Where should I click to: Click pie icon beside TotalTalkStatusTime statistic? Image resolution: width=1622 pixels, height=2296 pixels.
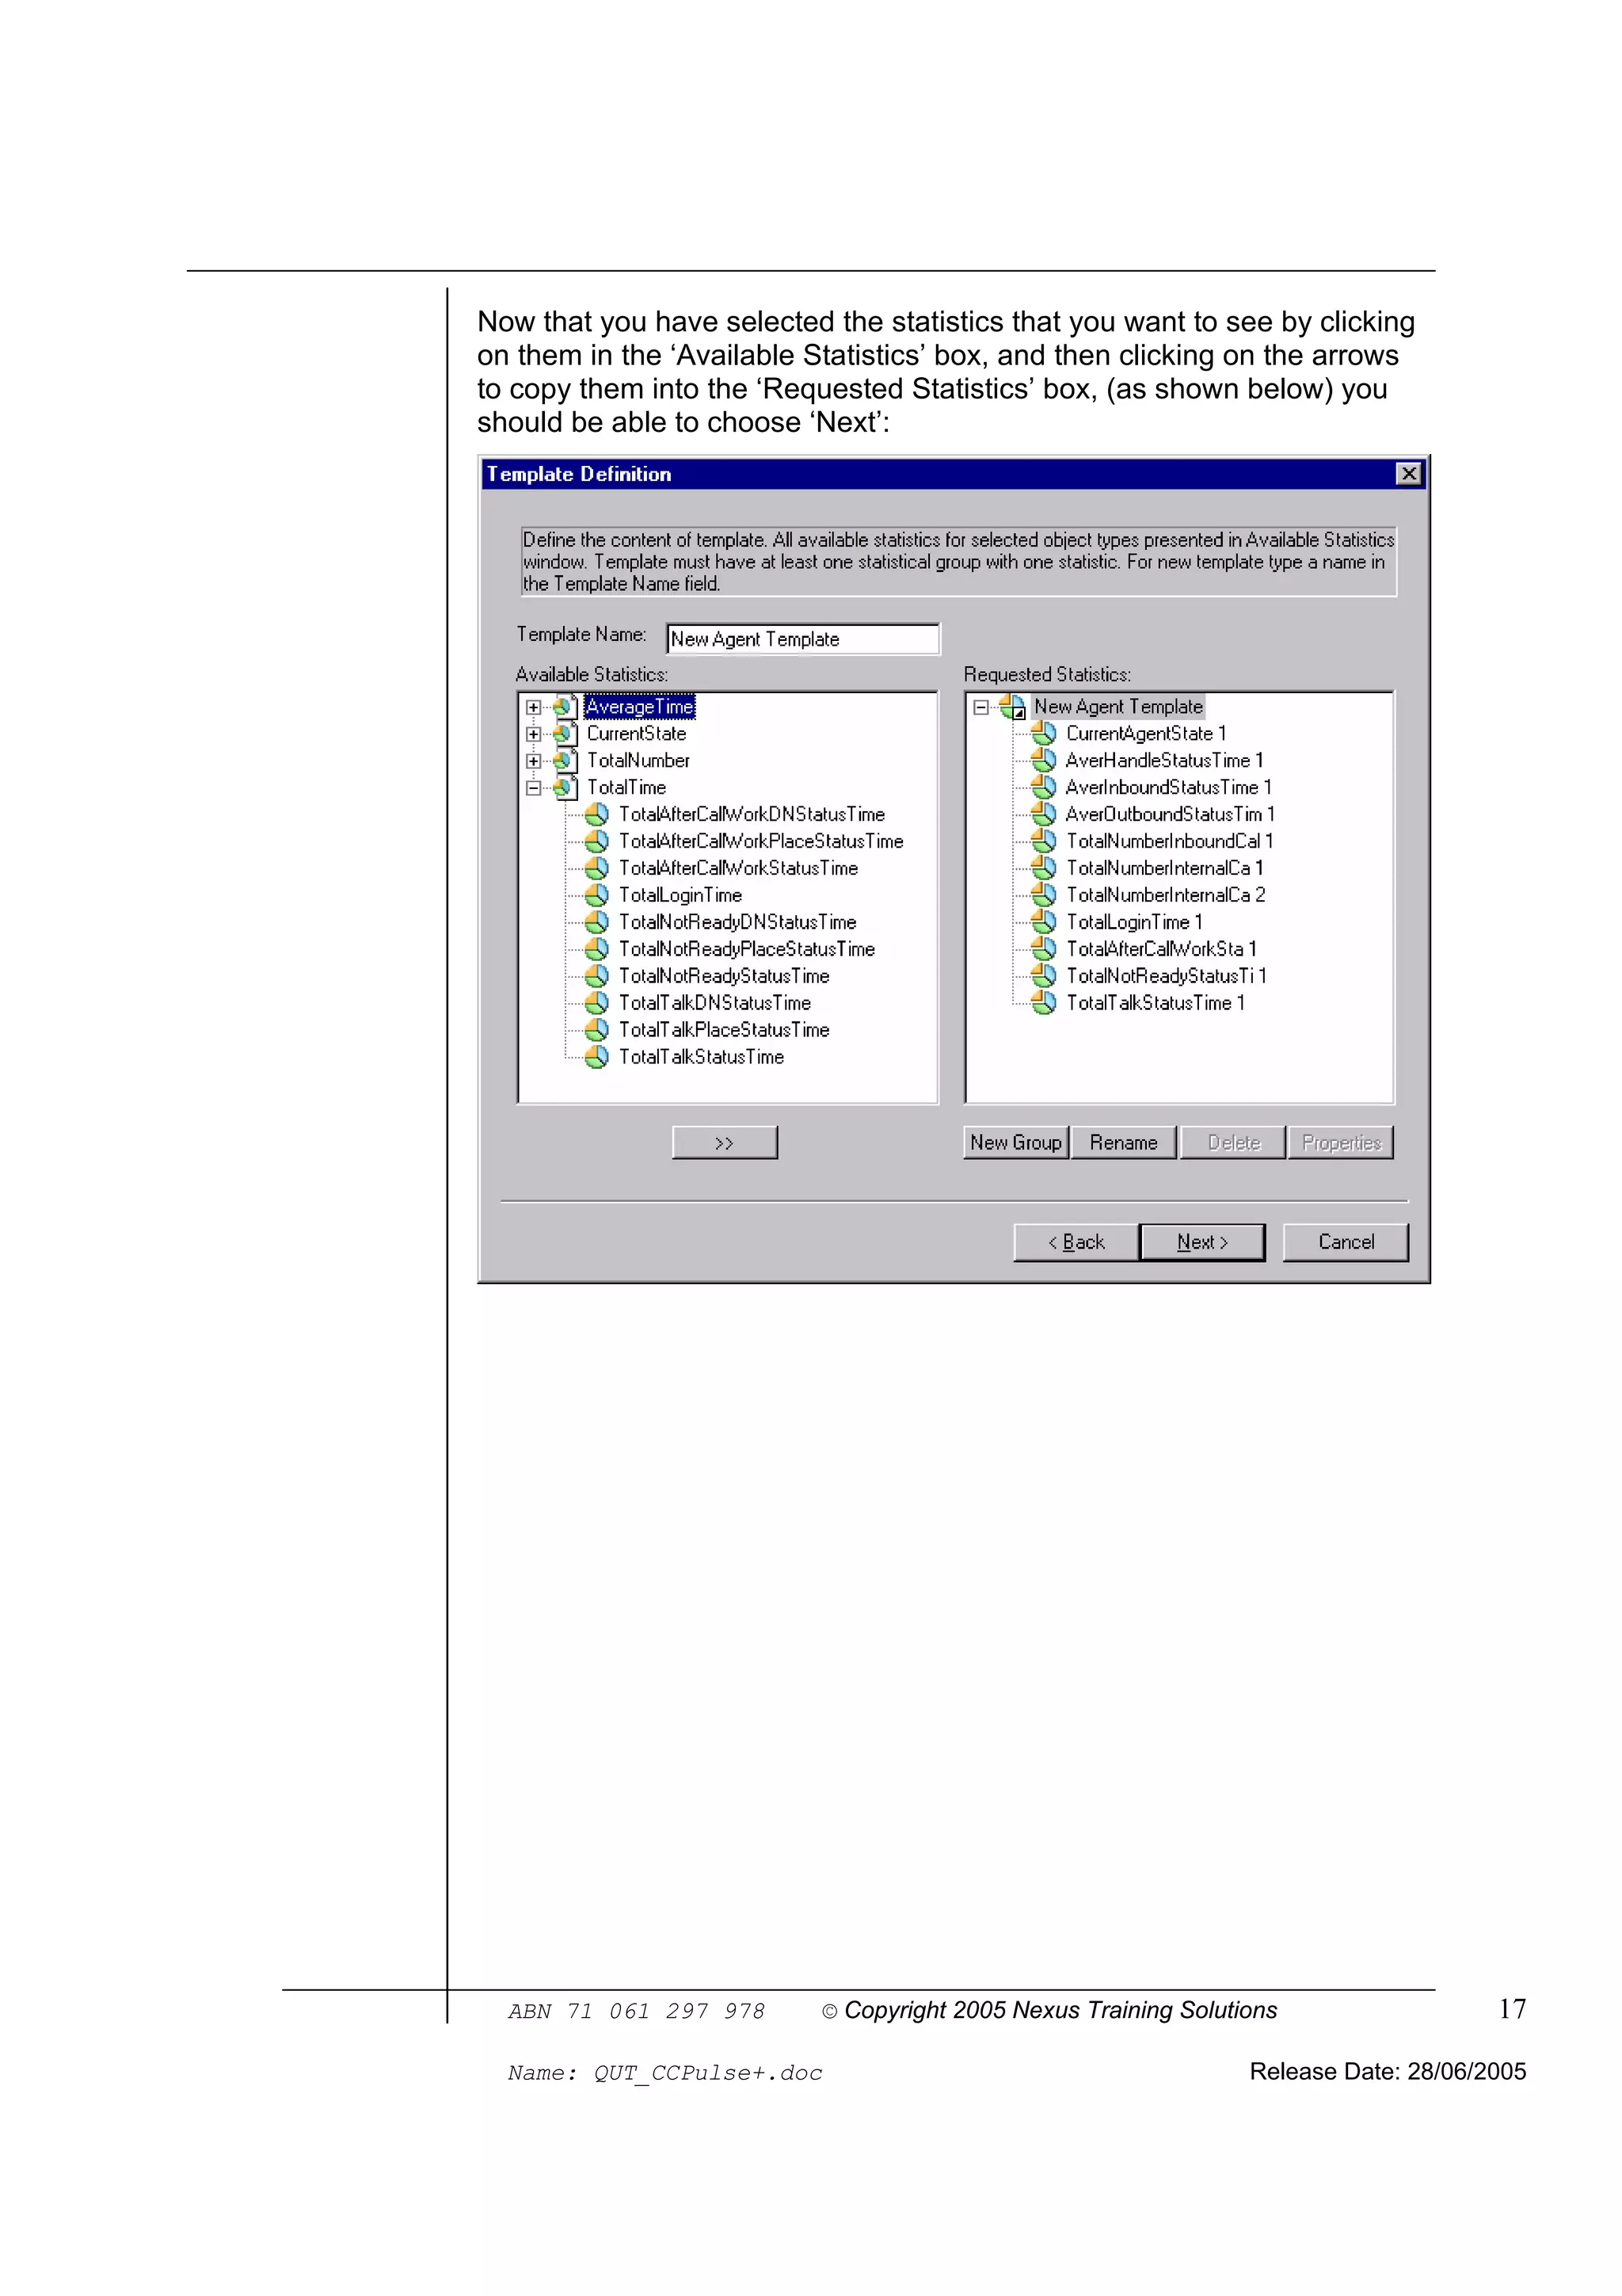[596, 1057]
